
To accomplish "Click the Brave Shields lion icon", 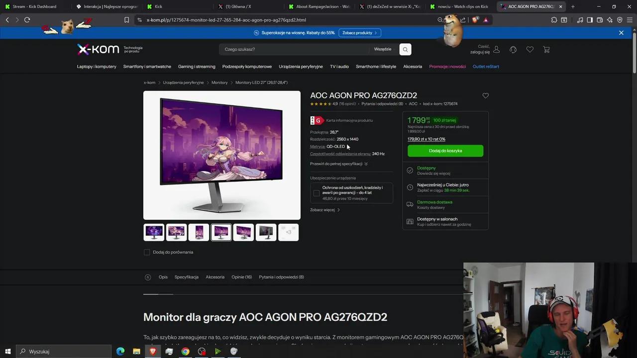I will 475,20.
